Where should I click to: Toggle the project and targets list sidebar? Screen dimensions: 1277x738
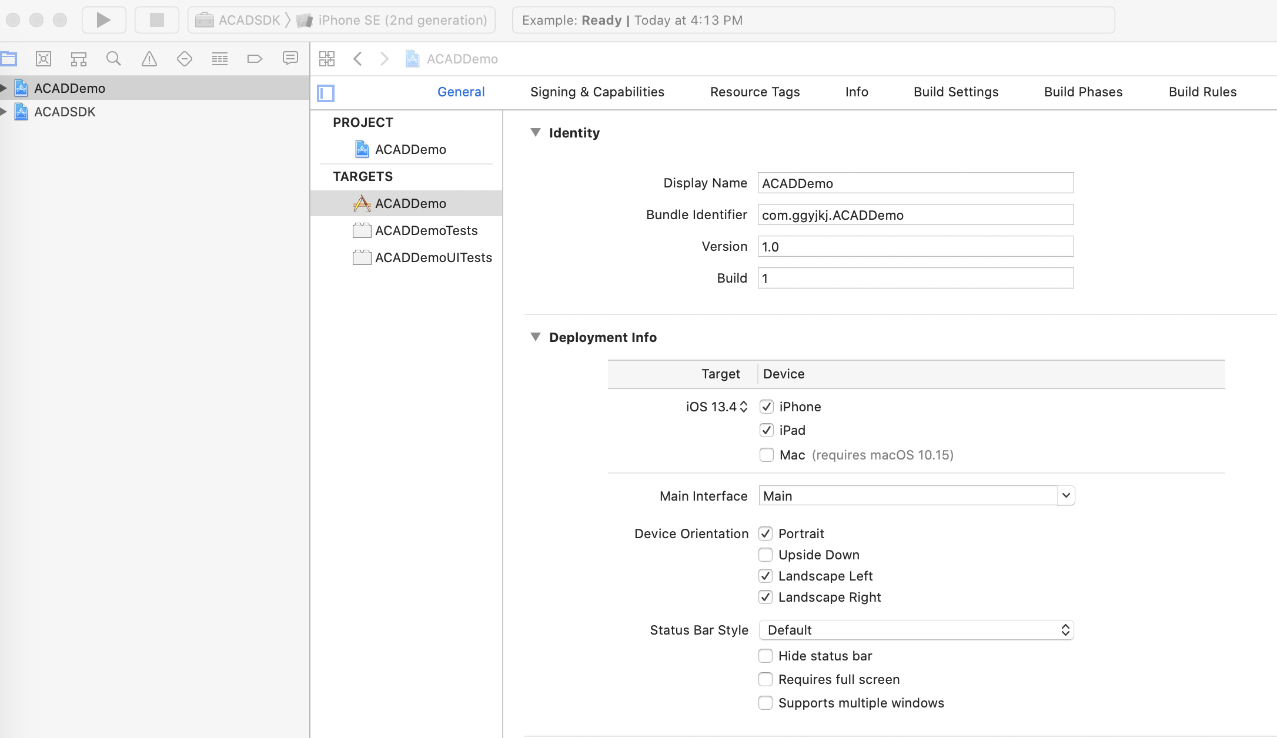[326, 93]
